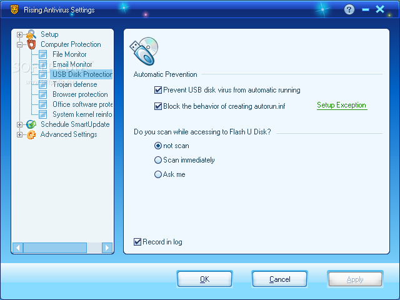Click the Office software protection page icon
The width and height of the screenshot is (400, 300).
pos(43,104)
